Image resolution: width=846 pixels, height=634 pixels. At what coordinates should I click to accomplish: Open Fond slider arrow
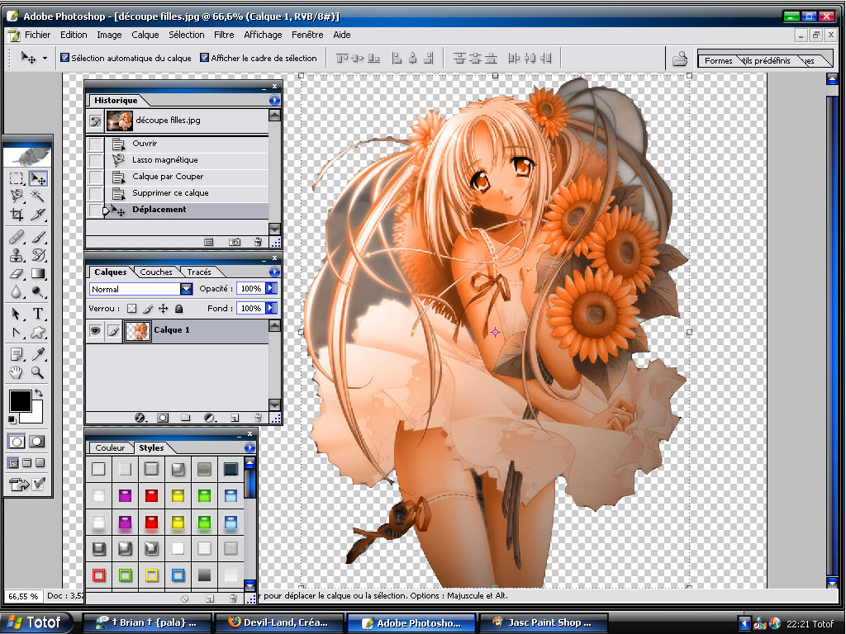tap(271, 309)
